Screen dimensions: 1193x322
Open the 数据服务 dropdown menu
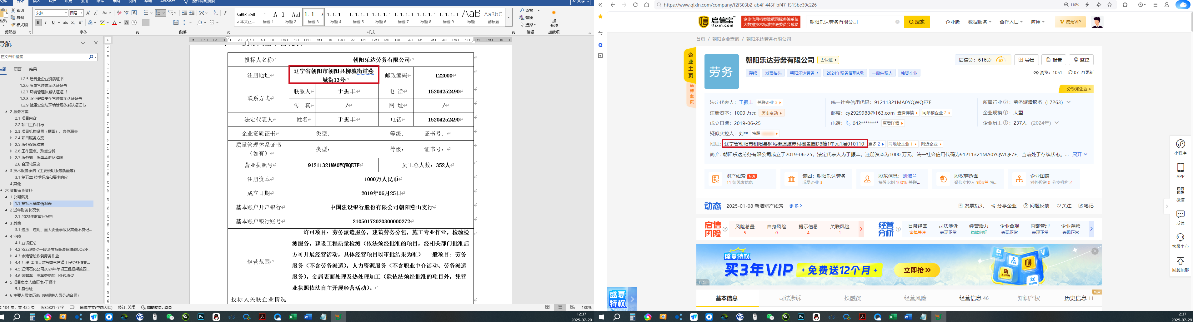pyautogui.click(x=979, y=22)
